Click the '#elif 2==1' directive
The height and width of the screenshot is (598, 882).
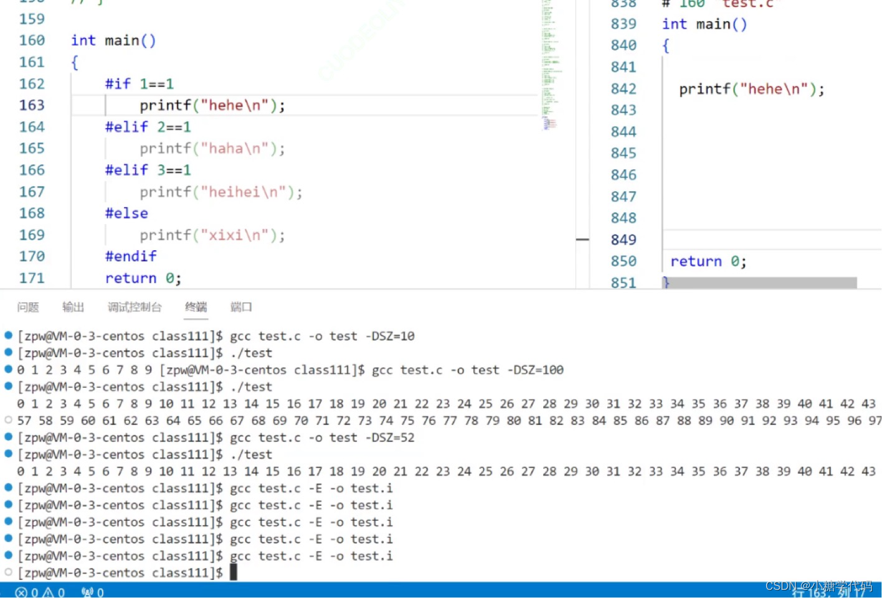click(148, 127)
